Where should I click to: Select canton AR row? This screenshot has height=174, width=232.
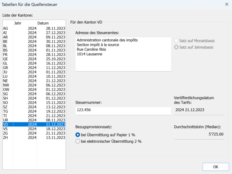[x=34, y=37]
